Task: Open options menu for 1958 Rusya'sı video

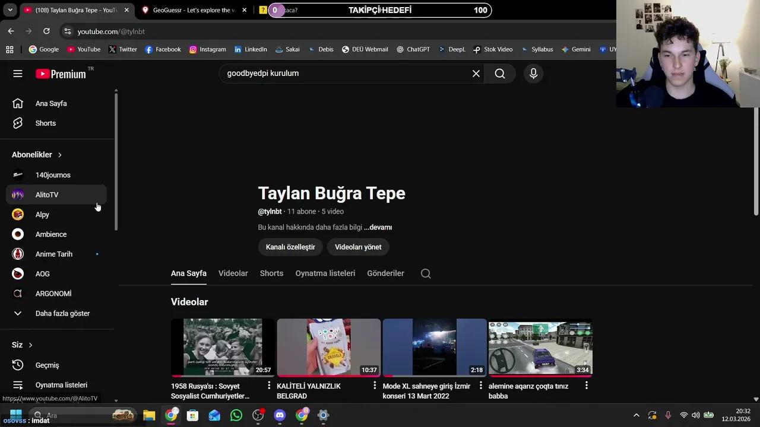Action: click(269, 385)
